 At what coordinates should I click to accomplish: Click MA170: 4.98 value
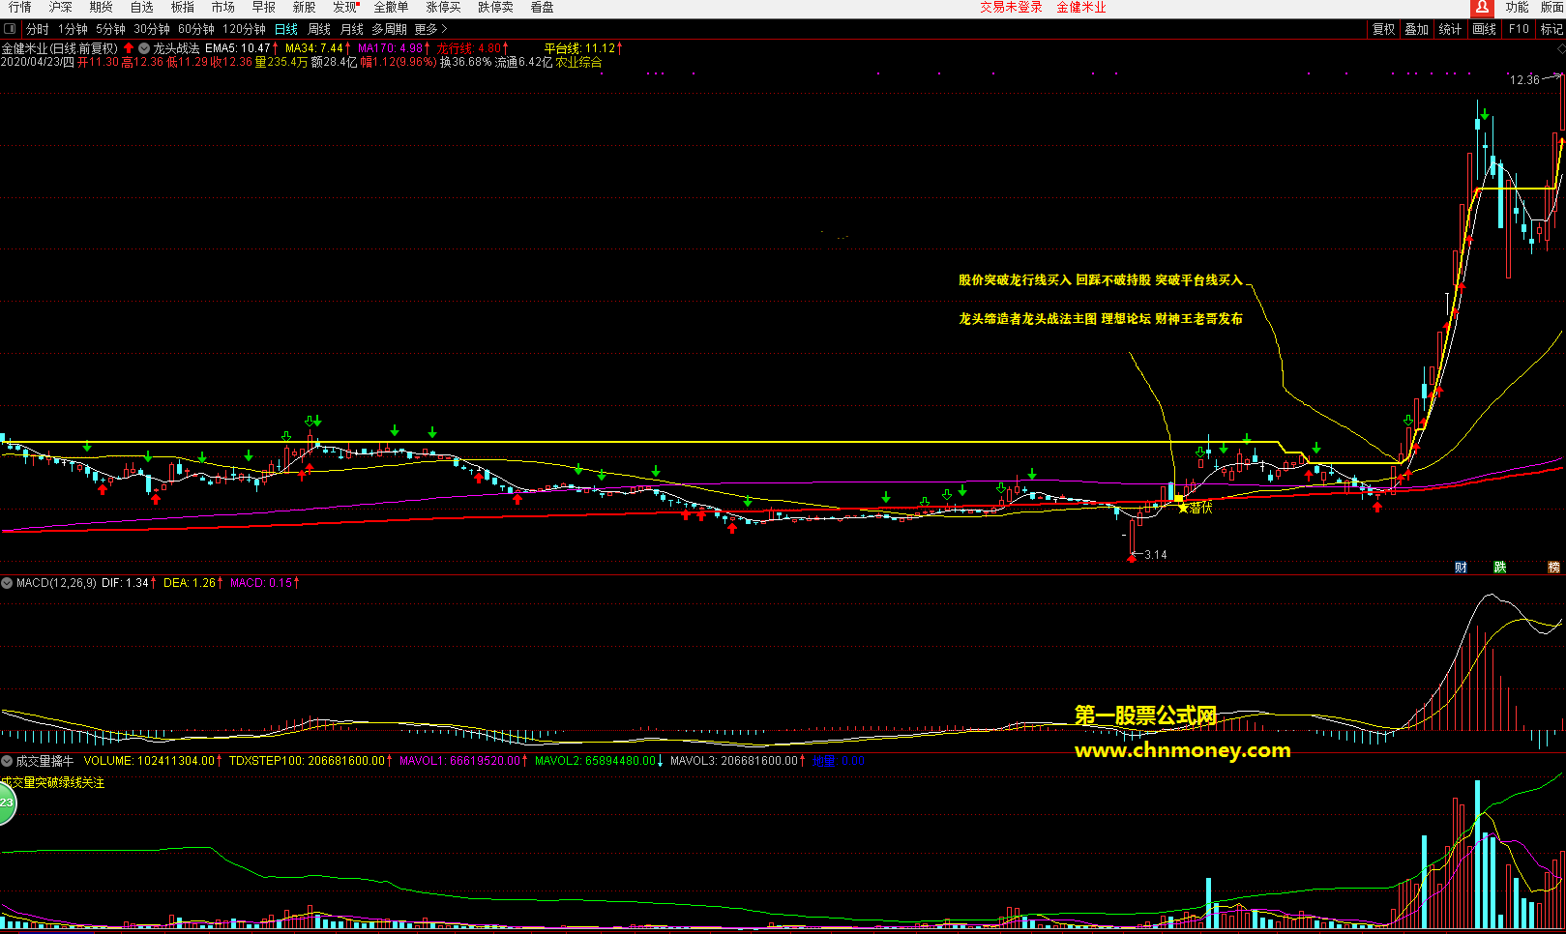point(391,47)
